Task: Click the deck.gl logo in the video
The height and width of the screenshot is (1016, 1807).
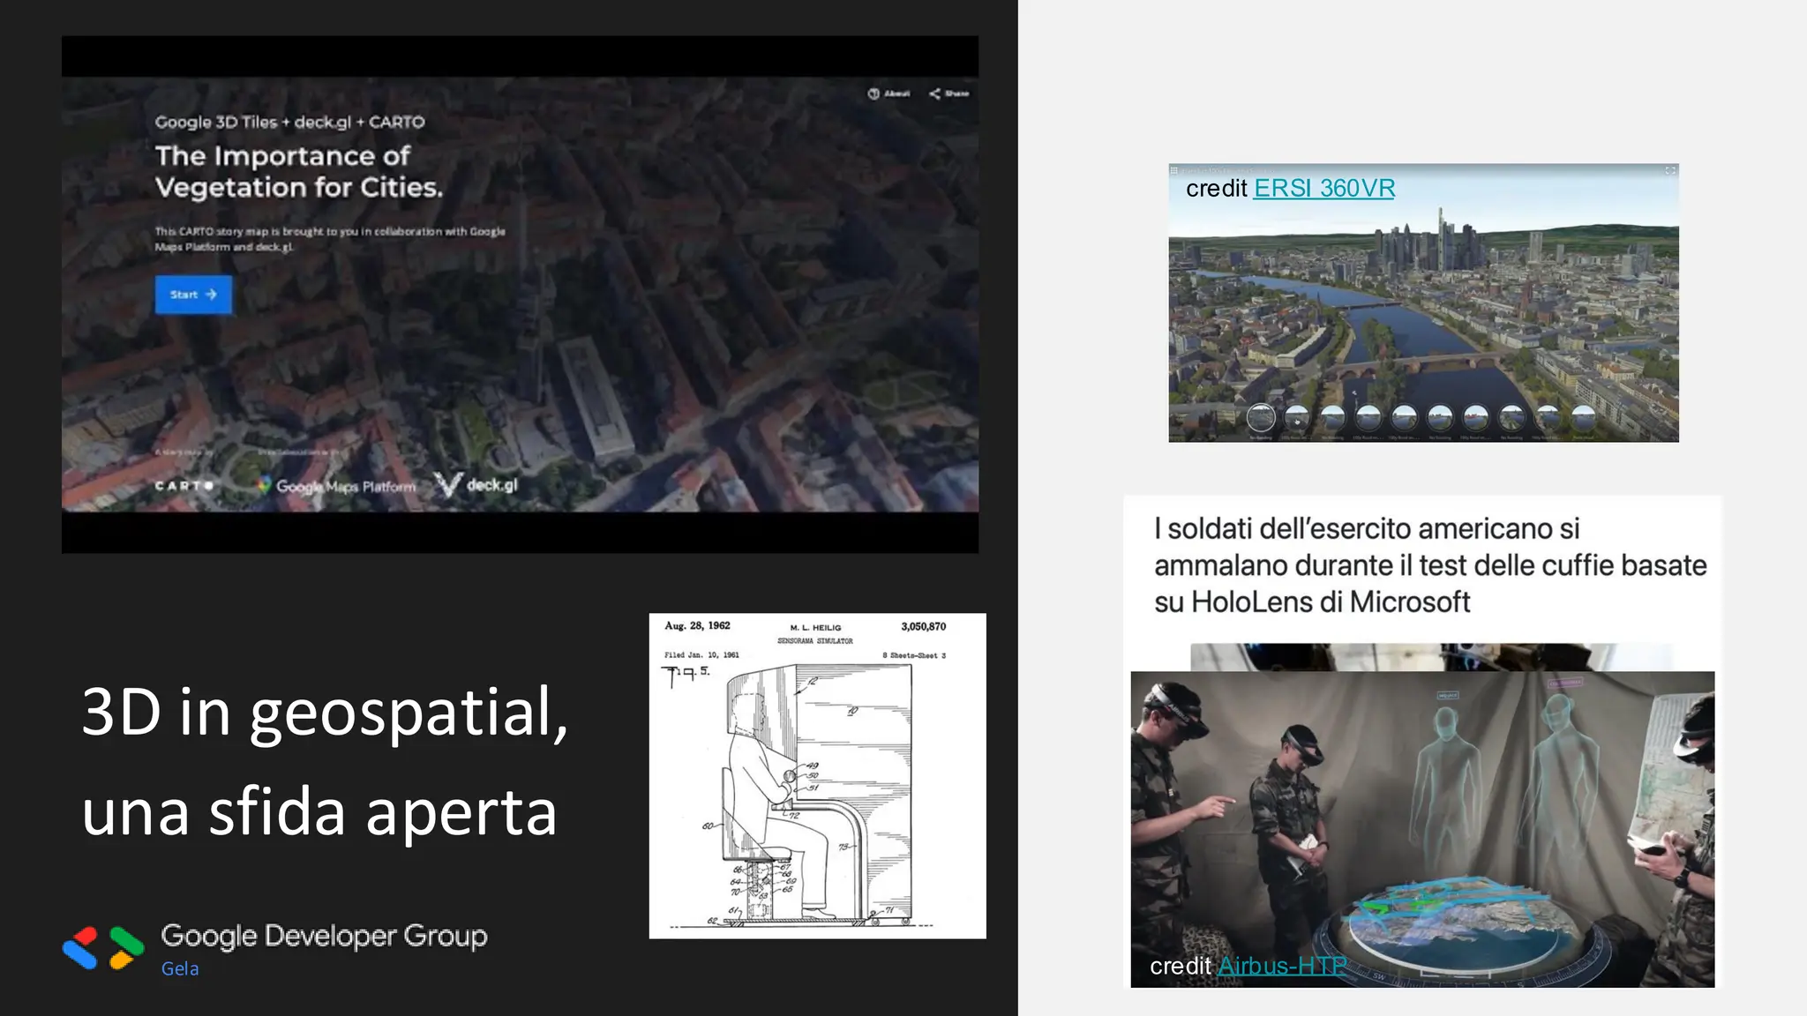Action: coord(476,485)
